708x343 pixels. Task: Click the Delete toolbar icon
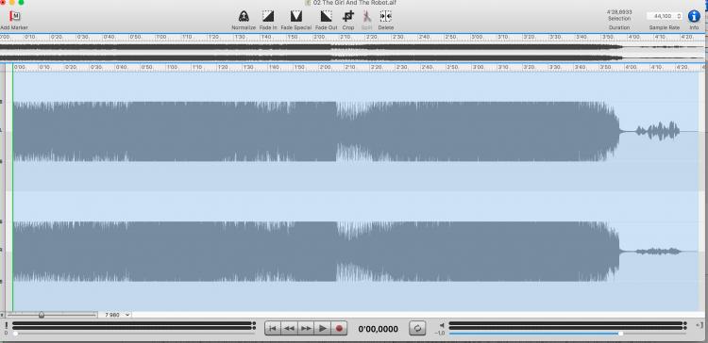(x=385, y=16)
